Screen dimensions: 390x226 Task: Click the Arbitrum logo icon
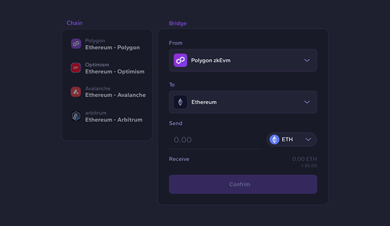tap(76, 116)
